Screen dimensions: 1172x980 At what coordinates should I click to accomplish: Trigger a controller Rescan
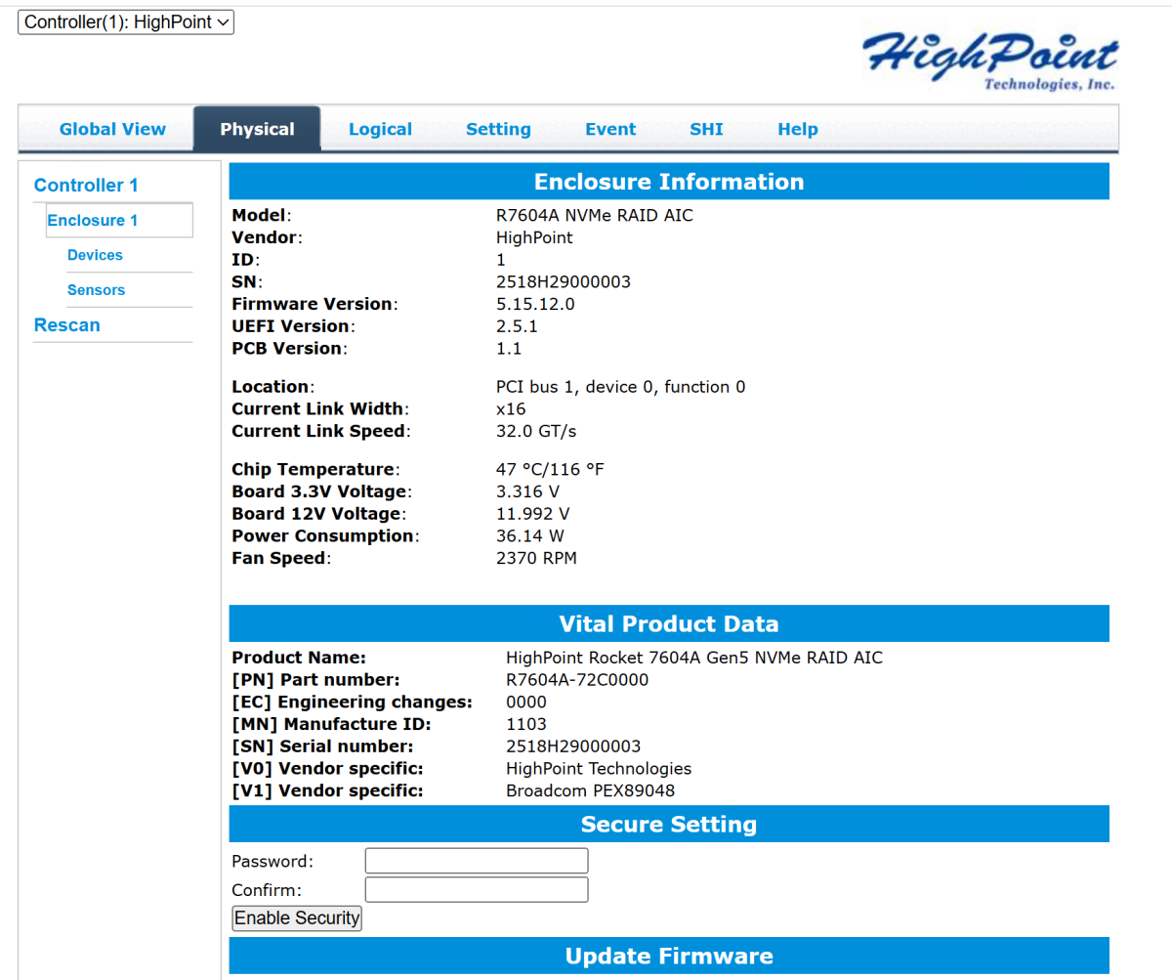coord(66,324)
